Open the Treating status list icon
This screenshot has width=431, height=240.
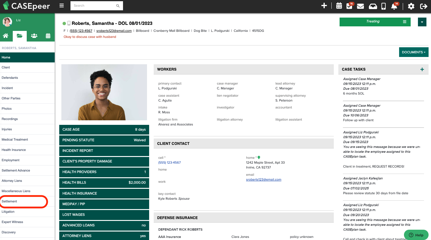coord(405,22)
